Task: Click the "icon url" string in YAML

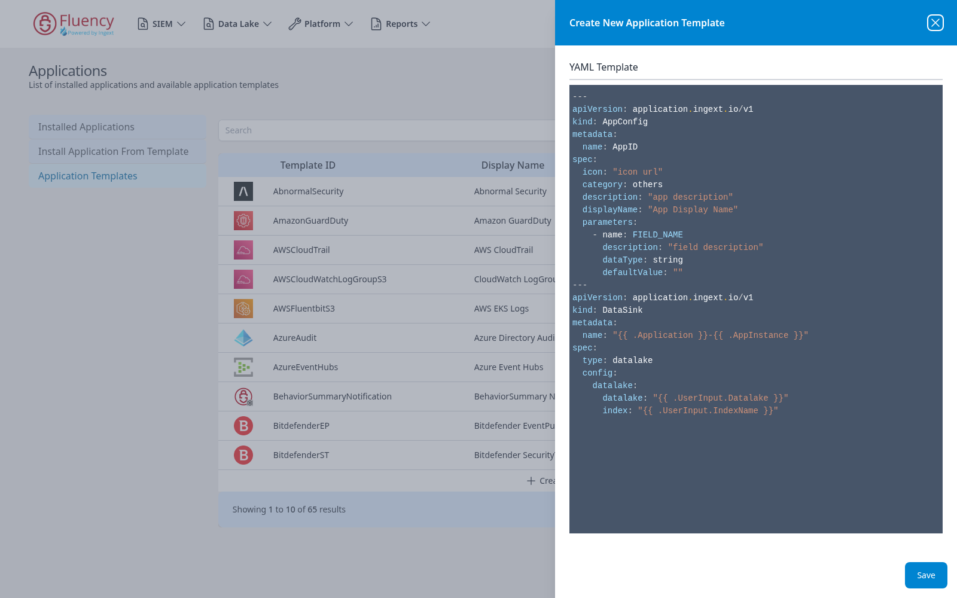Action: tap(638, 172)
